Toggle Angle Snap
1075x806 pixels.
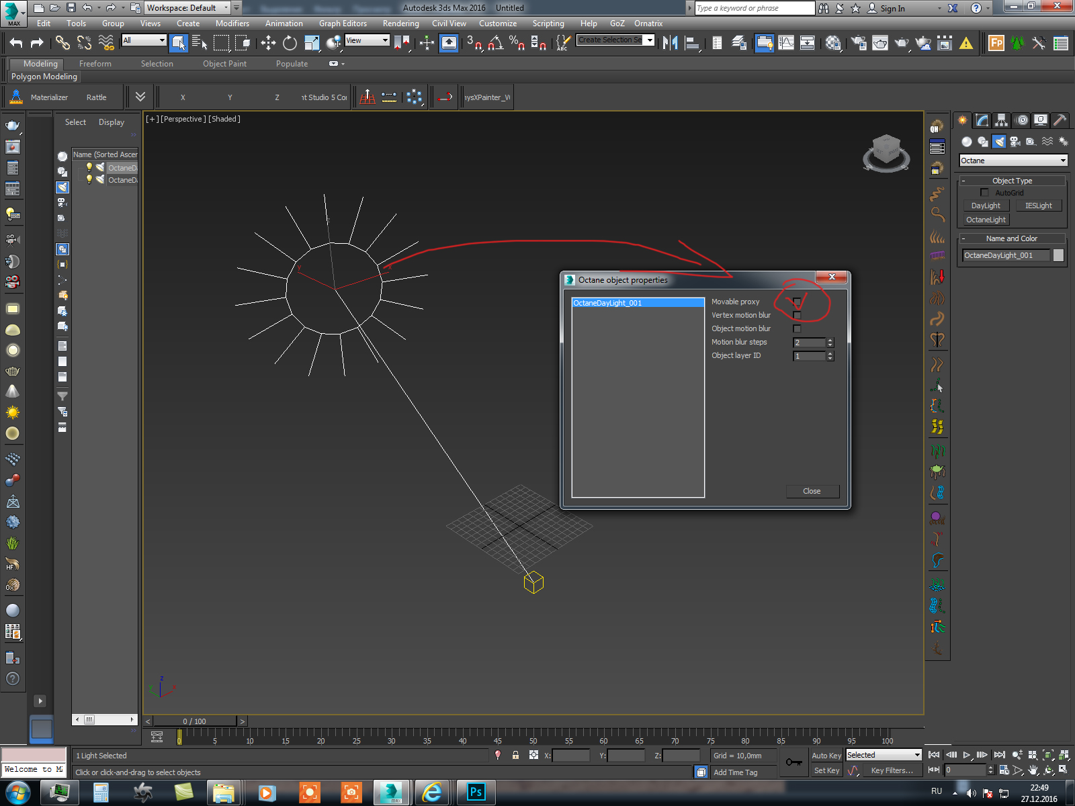coord(495,43)
